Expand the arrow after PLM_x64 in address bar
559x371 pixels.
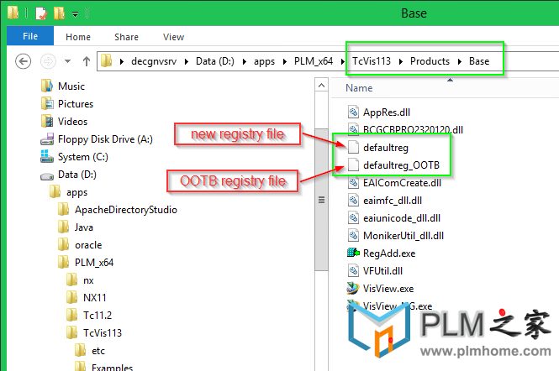[x=343, y=61]
